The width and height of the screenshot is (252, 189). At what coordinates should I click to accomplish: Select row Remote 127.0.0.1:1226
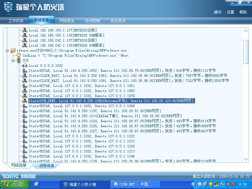click(82, 146)
